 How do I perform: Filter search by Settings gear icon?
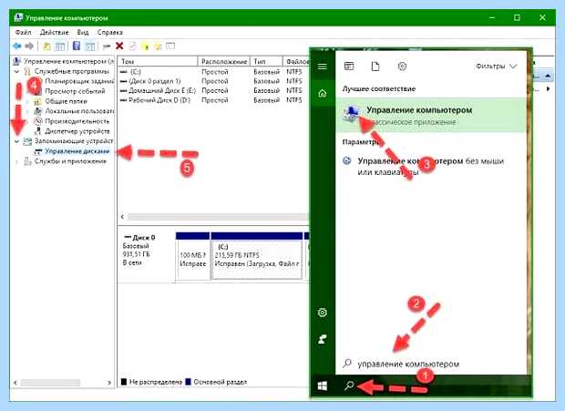point(402,67)
